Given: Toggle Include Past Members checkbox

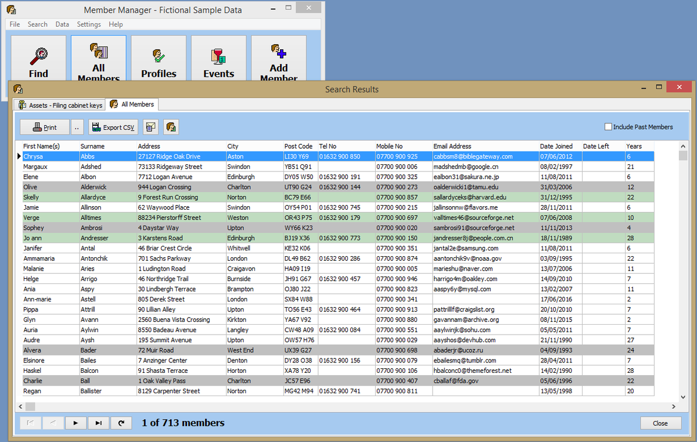Looking at the screenshot, I should pos(608,127).
